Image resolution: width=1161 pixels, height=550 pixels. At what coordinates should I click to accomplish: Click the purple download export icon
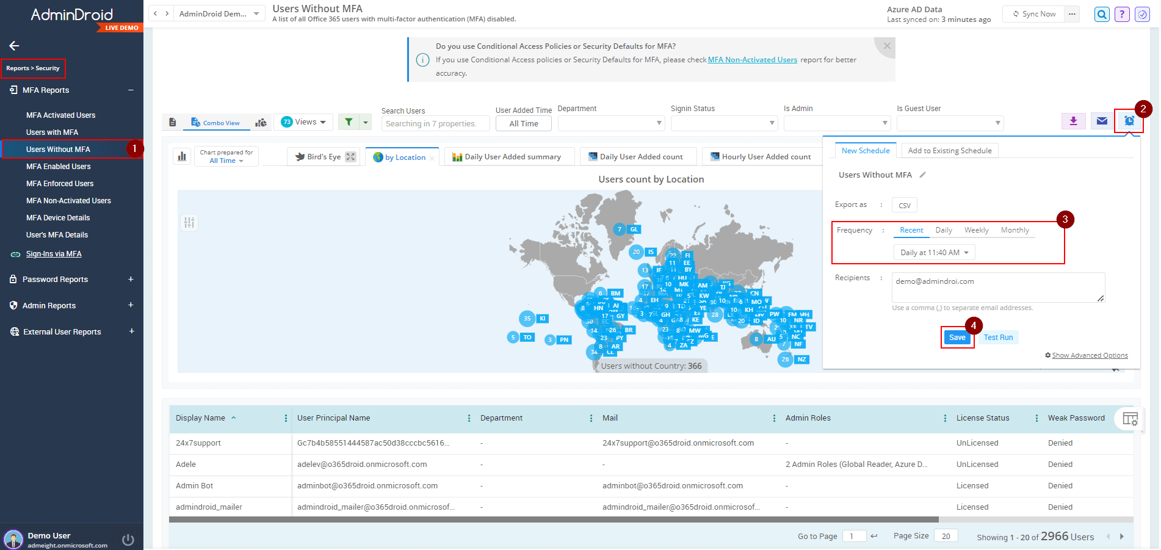[1073, 121]
